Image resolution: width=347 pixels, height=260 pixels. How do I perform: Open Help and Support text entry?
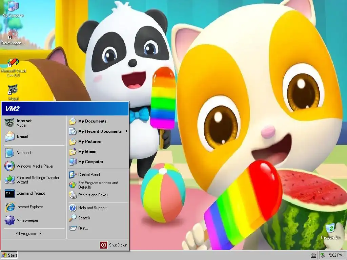pos(92,208)
